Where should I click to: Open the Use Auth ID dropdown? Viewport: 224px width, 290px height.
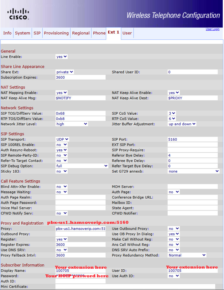pyautogui.click(x=174, y=276)
